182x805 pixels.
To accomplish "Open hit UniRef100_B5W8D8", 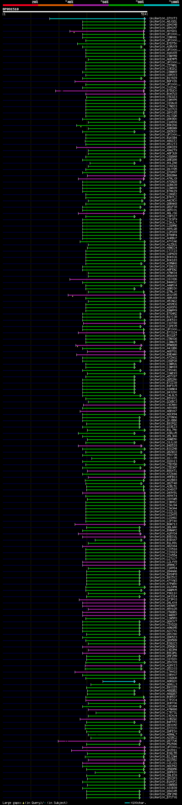I will coord(163,345).
